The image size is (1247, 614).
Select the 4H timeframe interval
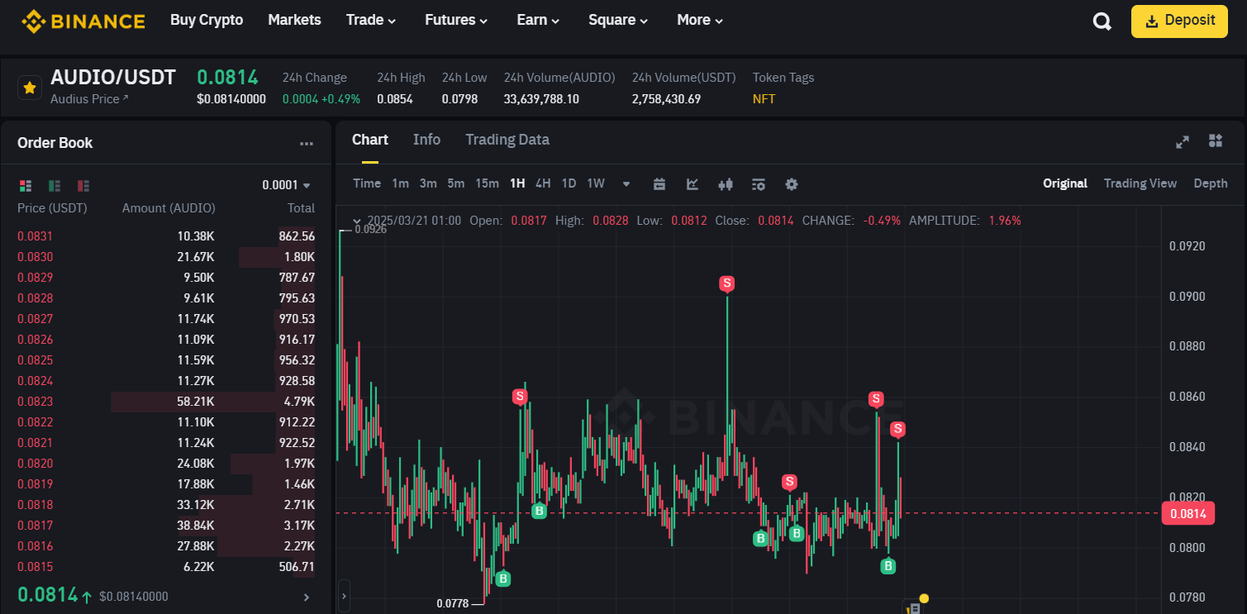tap(542, 183)
